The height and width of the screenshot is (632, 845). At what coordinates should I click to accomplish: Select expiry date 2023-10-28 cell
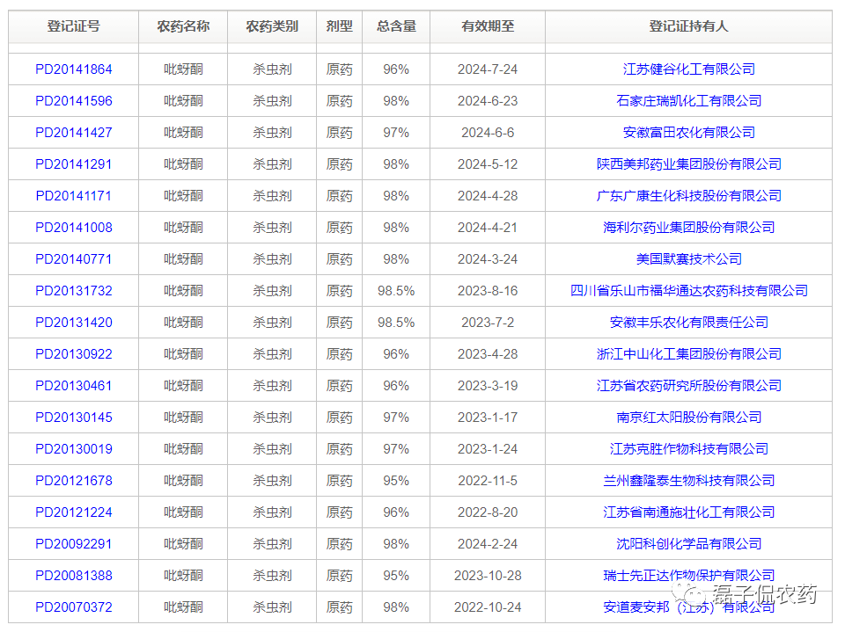[x=488, y=576]
